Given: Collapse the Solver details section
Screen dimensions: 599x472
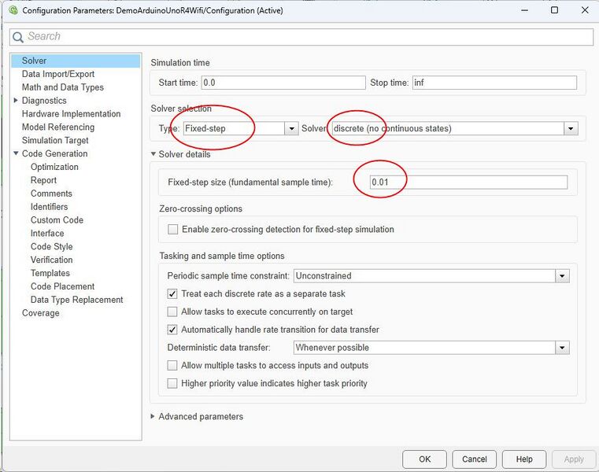Looking at the screenshot, I should click(x=153, y=154).
